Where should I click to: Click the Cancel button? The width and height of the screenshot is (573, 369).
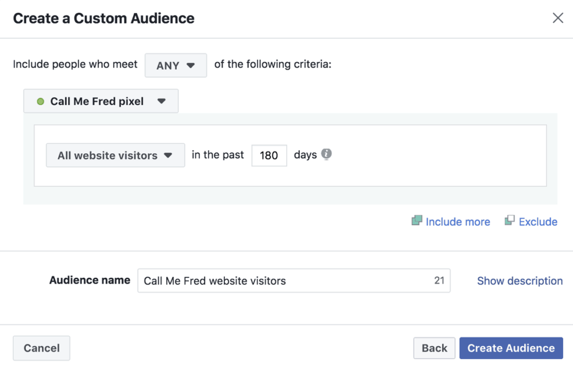point(41,348)
